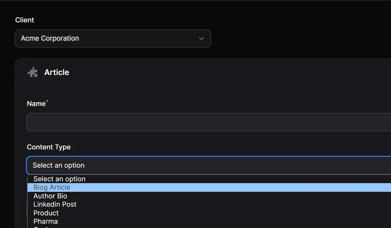This screenshot has width=391, height=228.
Task: Focus the Name text input field
Action: 208,122
